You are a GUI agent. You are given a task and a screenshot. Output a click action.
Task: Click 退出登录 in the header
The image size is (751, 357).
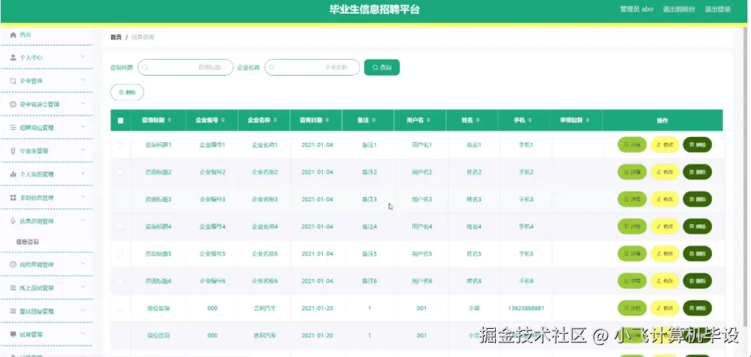(x=717, y=9)
